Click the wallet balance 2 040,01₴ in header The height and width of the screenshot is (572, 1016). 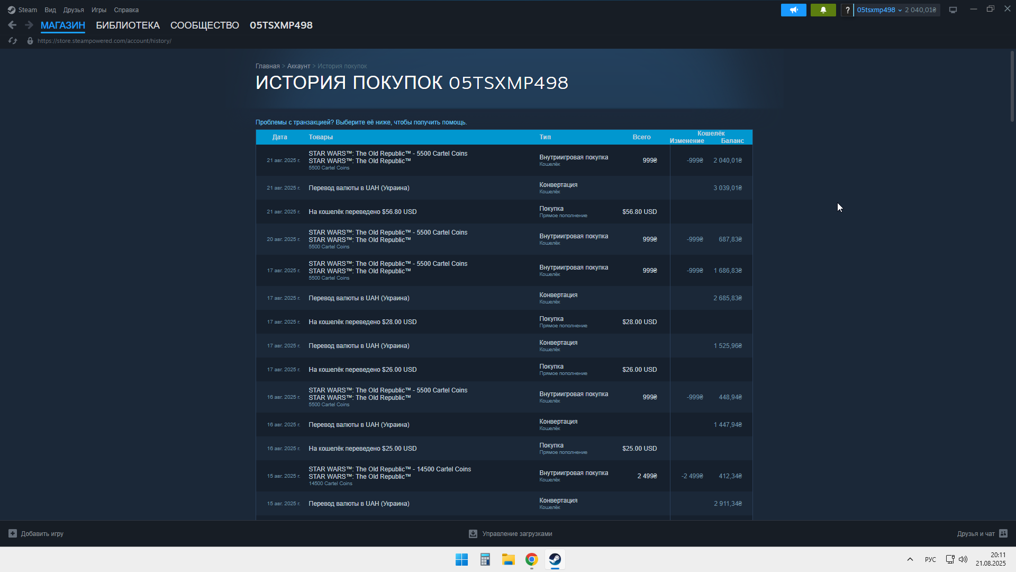921,10
